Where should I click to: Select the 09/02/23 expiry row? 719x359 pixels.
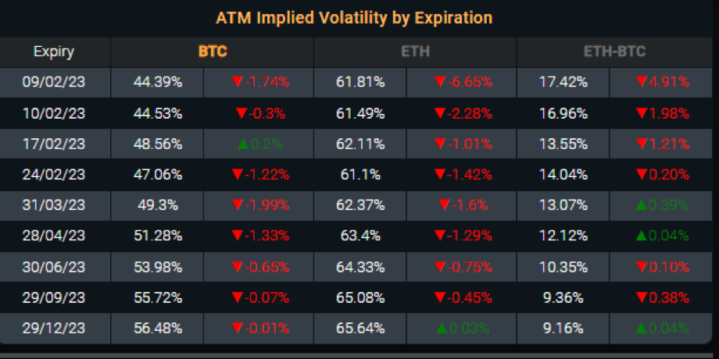pos(54,82)
